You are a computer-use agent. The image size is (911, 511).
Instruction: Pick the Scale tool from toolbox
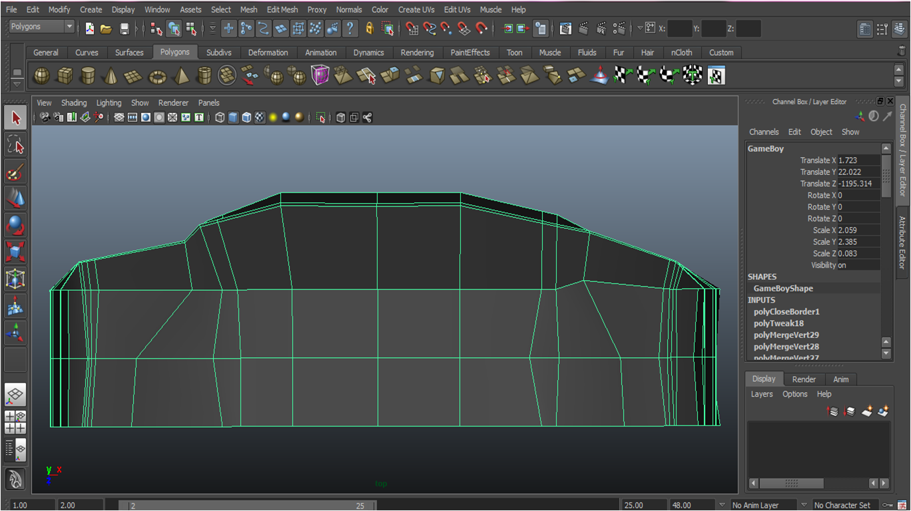tap(15, 252)
